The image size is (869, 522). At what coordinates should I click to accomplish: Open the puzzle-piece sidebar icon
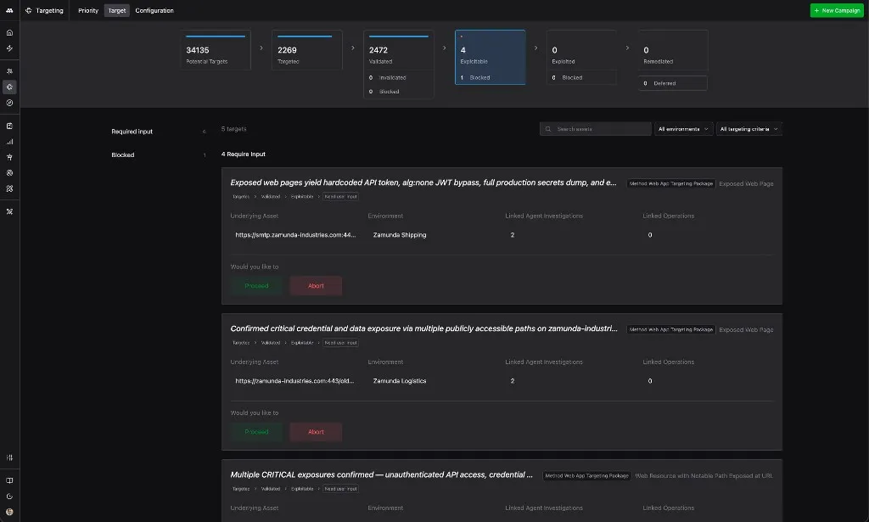[x=9, y=188]
